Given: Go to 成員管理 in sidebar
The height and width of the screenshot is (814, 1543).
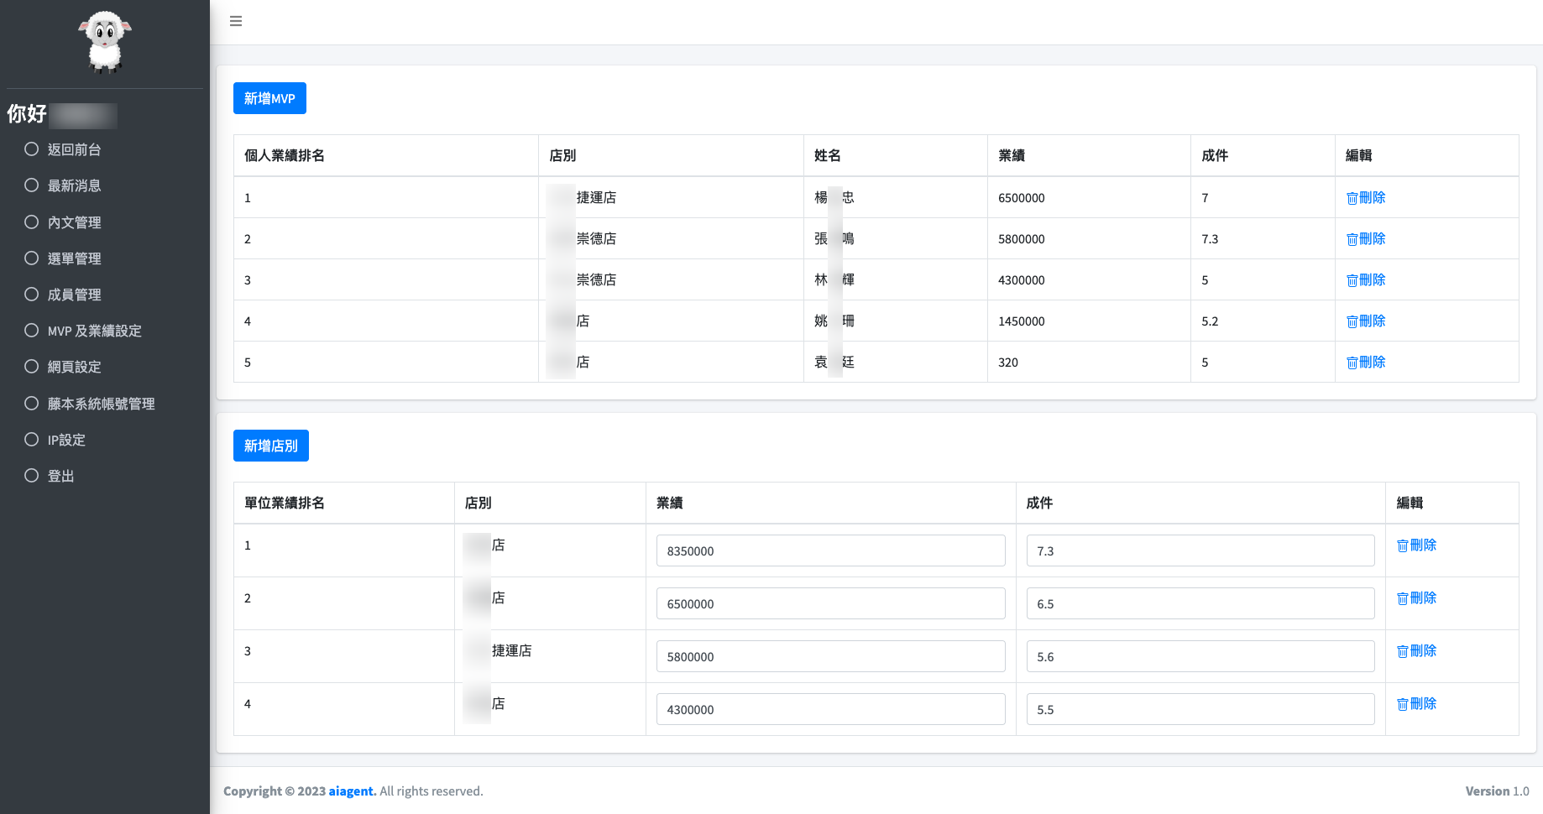Looking at the screenshot, I should pyautogui.click(x=74, y=295).
